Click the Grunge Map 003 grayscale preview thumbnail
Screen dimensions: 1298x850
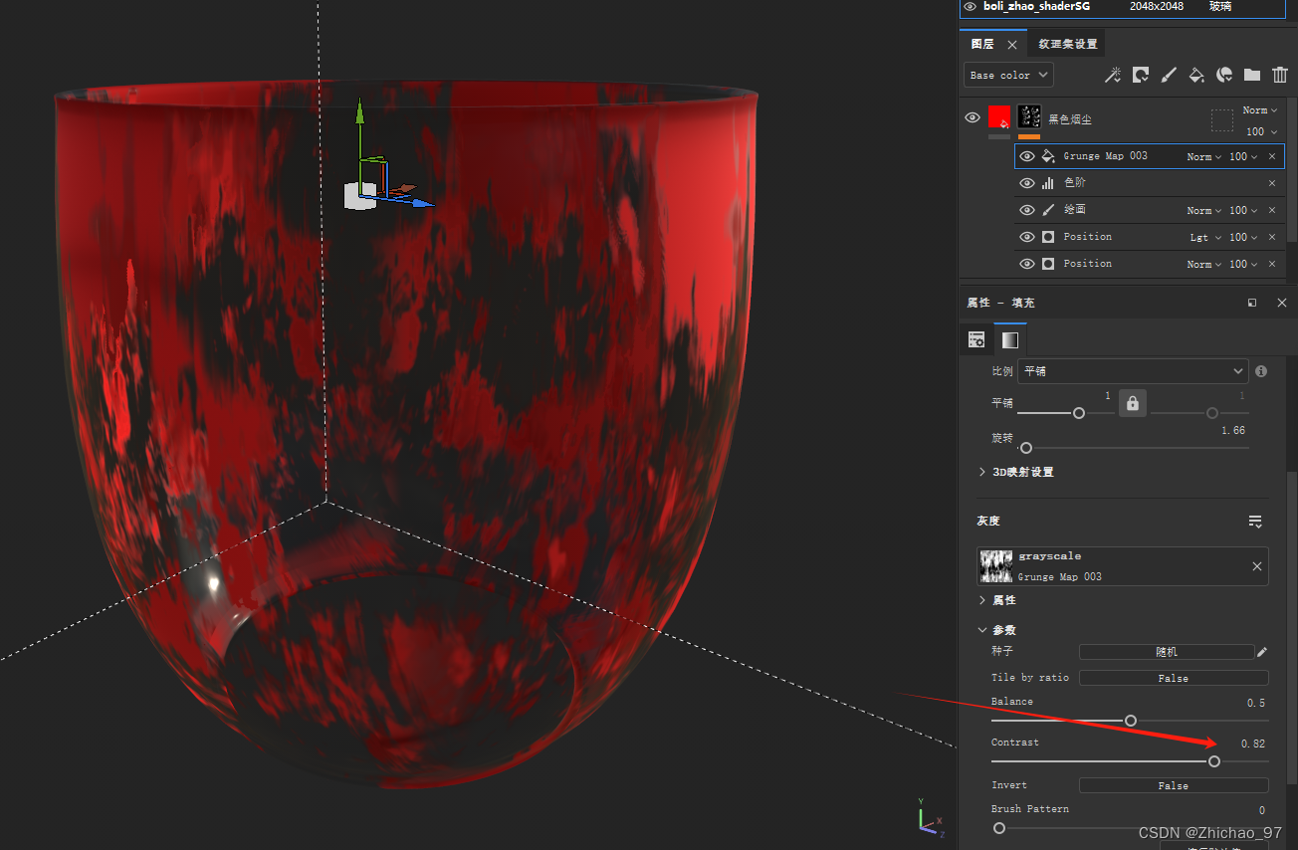(996, 566)
